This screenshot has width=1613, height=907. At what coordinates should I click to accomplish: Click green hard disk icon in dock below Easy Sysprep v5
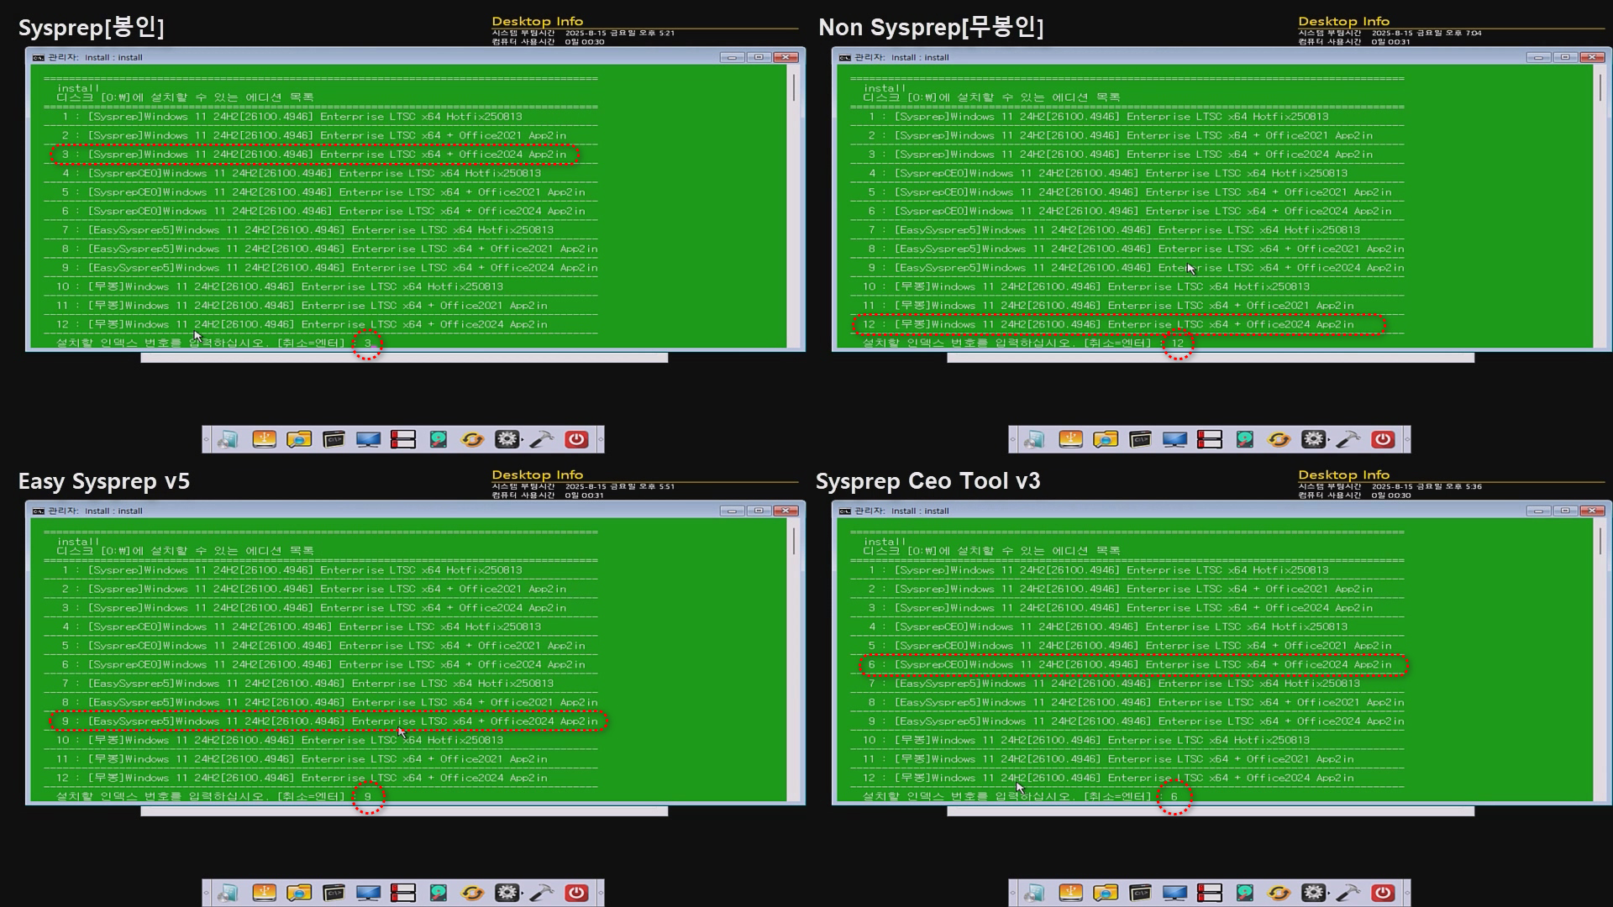coord(439,893)
